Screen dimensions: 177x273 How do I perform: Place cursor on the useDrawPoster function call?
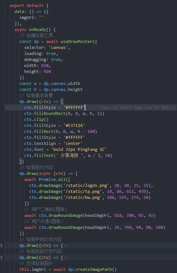76,42
